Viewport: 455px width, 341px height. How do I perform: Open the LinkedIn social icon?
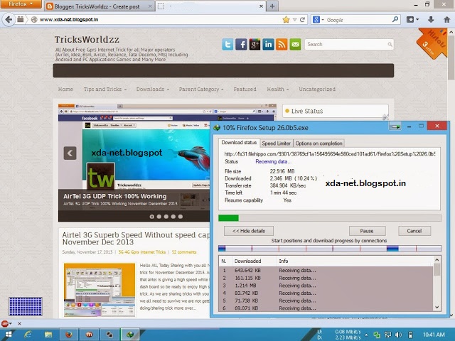268,45
